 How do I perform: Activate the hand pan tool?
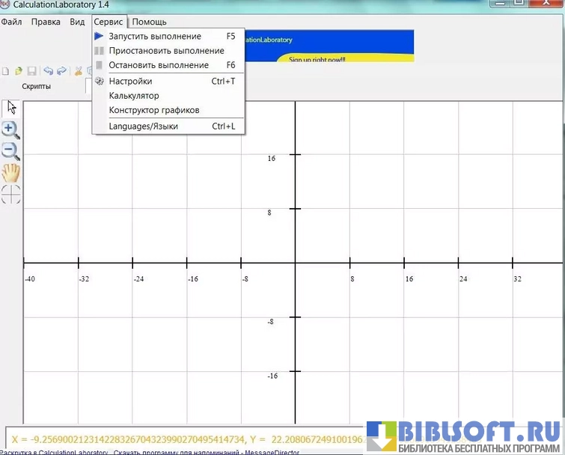pyautogui.click(x=10, y=174)
